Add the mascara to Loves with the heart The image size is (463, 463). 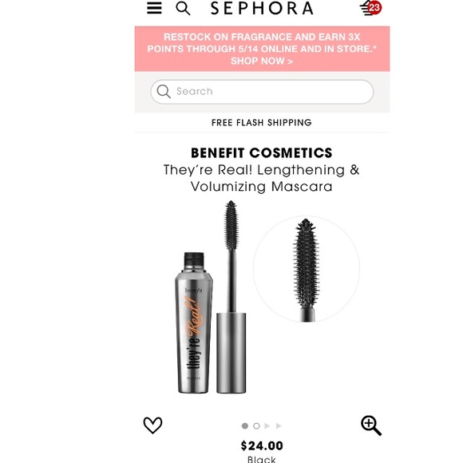(152, 425)
